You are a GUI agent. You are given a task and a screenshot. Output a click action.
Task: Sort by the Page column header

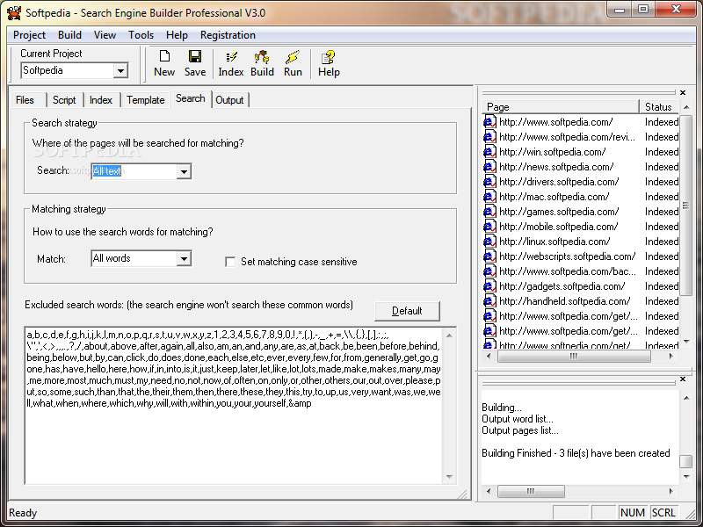pos(561,107)
